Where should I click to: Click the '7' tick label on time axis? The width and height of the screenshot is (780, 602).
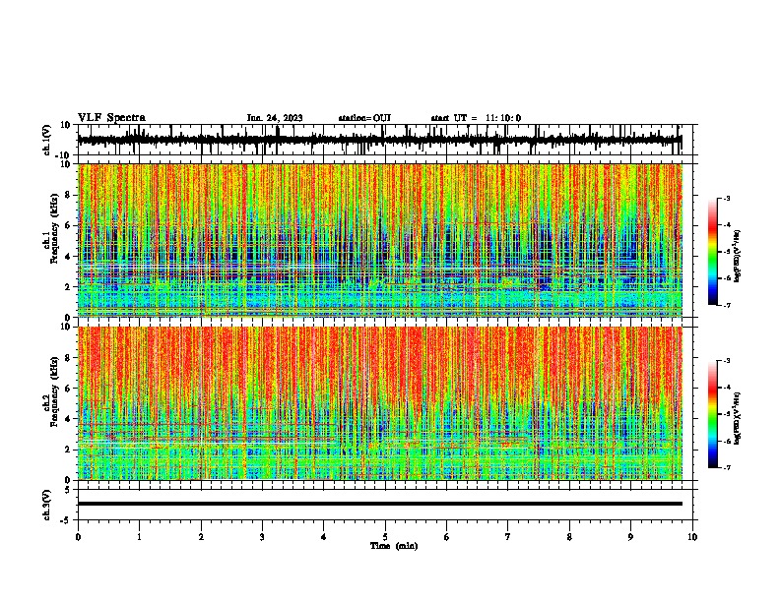click(508, 537)
